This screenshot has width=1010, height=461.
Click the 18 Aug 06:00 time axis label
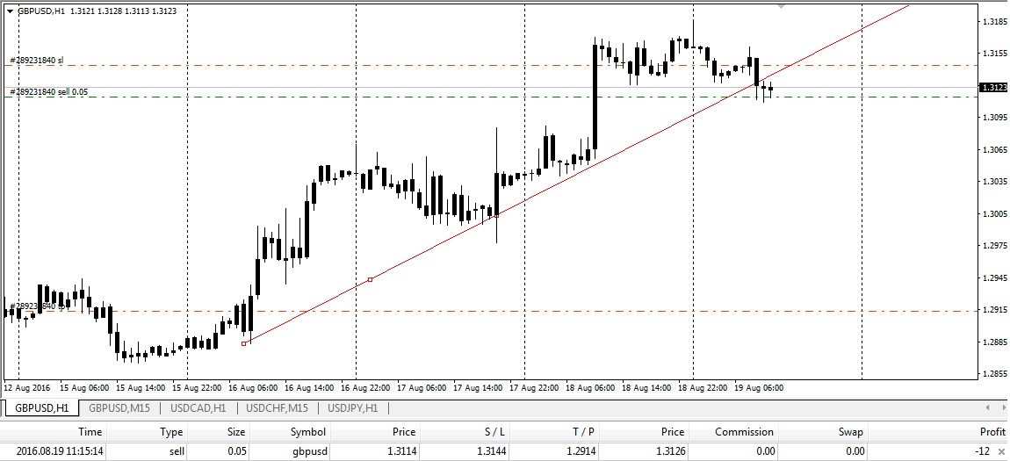click(592, 388)
